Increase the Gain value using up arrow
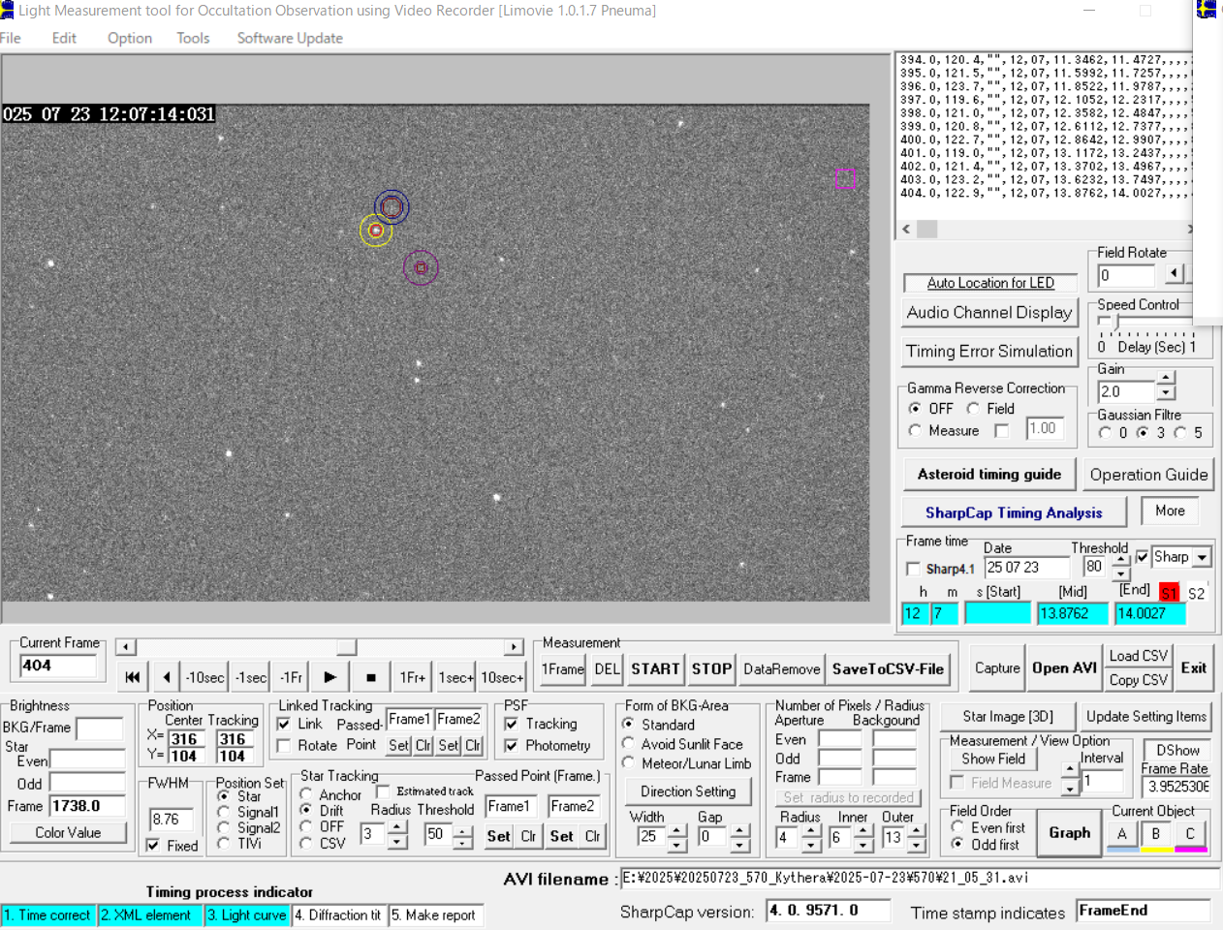This screenshot has height=930, width=1223. (1166, 378)
